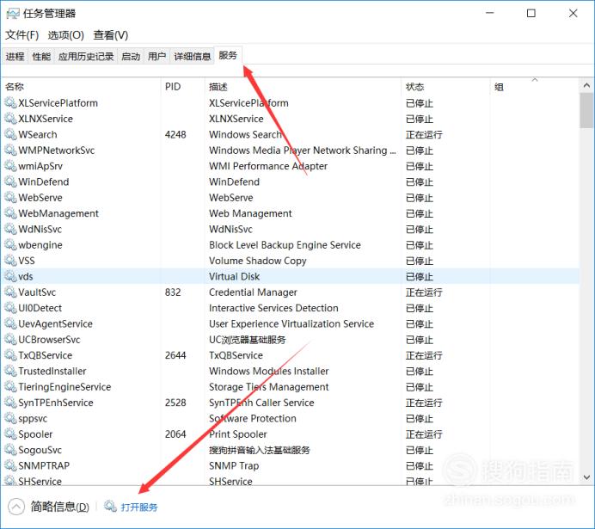Viewport: 595px width, 529px height.
Task: Select the SNMP Trap description
Action: point(234,465)
